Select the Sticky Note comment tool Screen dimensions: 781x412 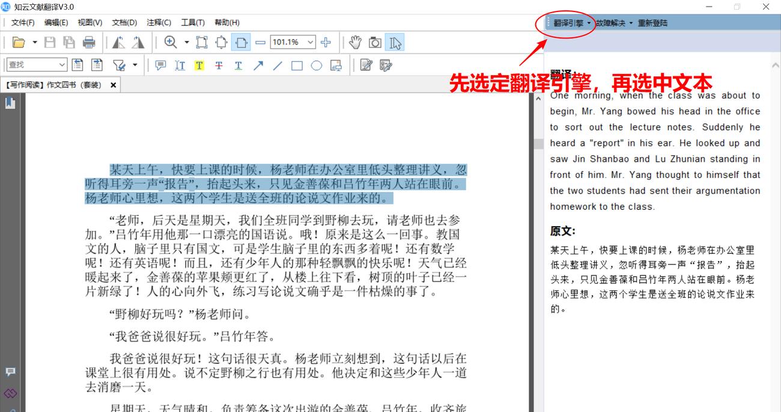click(x=160, y=65)
